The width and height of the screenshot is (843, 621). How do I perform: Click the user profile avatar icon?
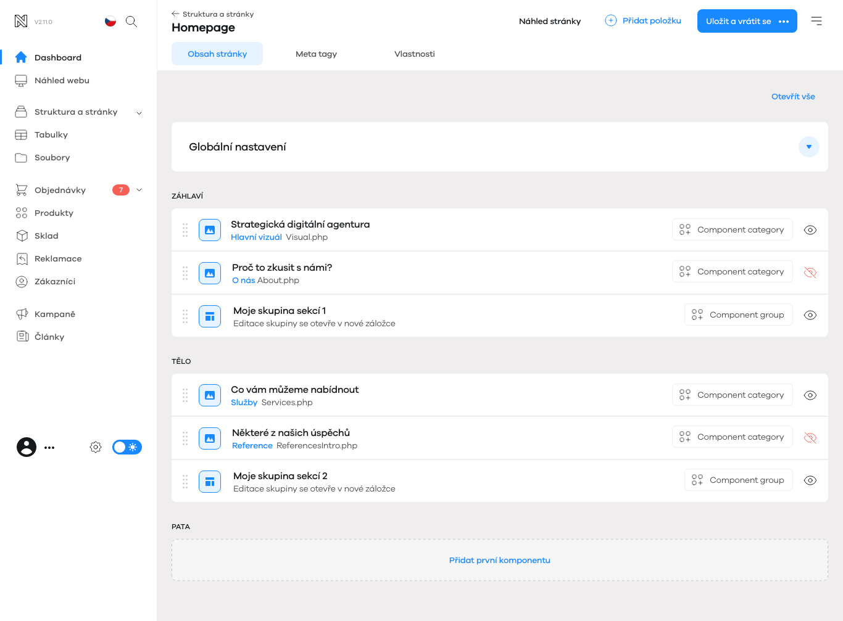pos(27,447)
